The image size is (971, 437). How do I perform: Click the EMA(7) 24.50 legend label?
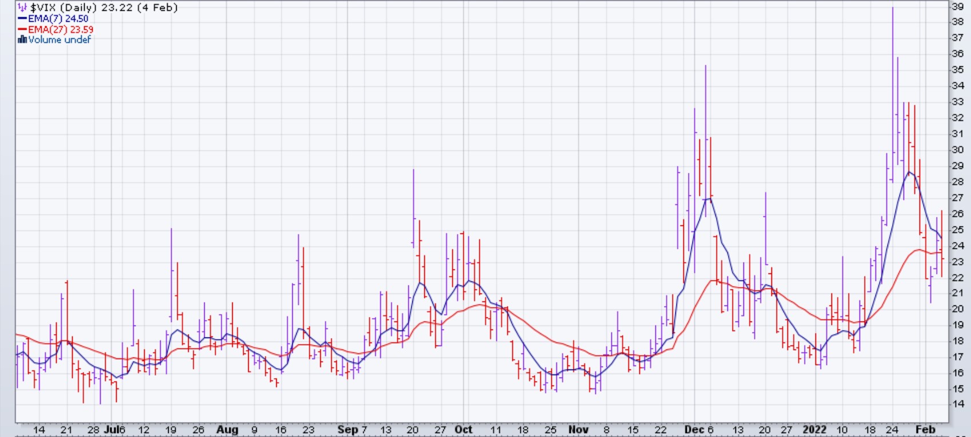coord(58,19)
